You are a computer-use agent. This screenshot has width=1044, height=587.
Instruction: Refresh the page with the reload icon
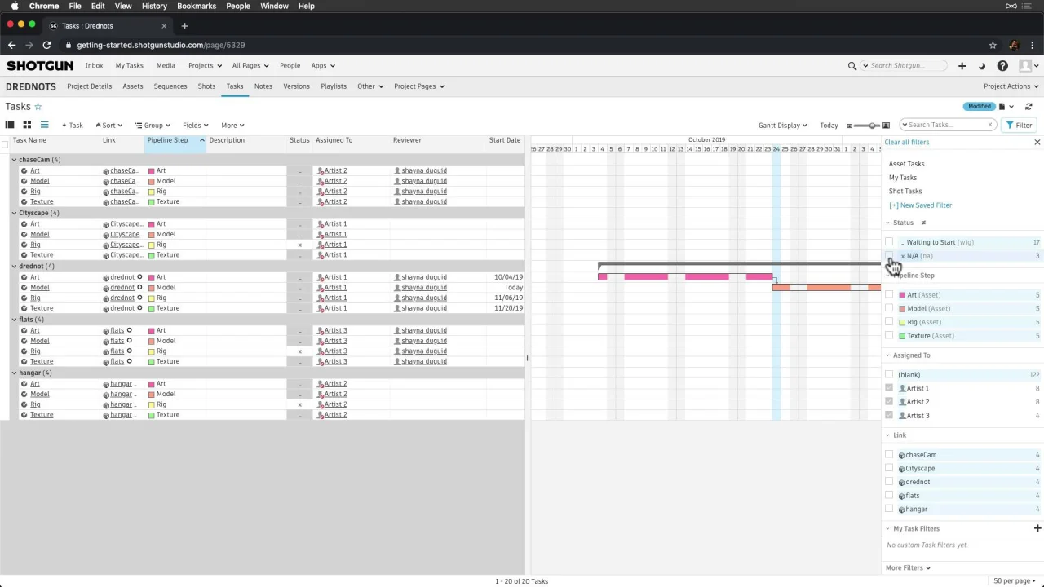point(1029,107)
